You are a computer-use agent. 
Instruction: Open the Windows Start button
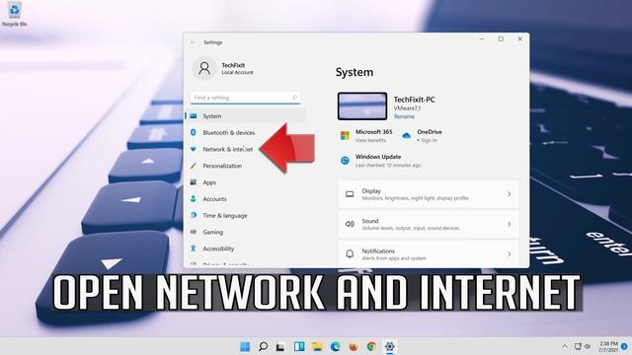pyautogui.click(x=245, y=346)
